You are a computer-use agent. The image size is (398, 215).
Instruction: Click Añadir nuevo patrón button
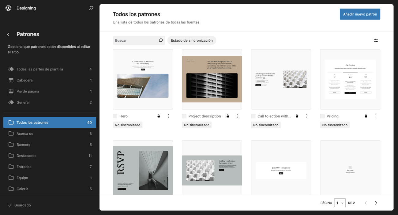click(360, 14)
